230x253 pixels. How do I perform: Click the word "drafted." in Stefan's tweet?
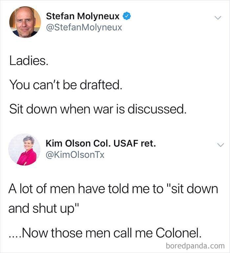point(101,85)
